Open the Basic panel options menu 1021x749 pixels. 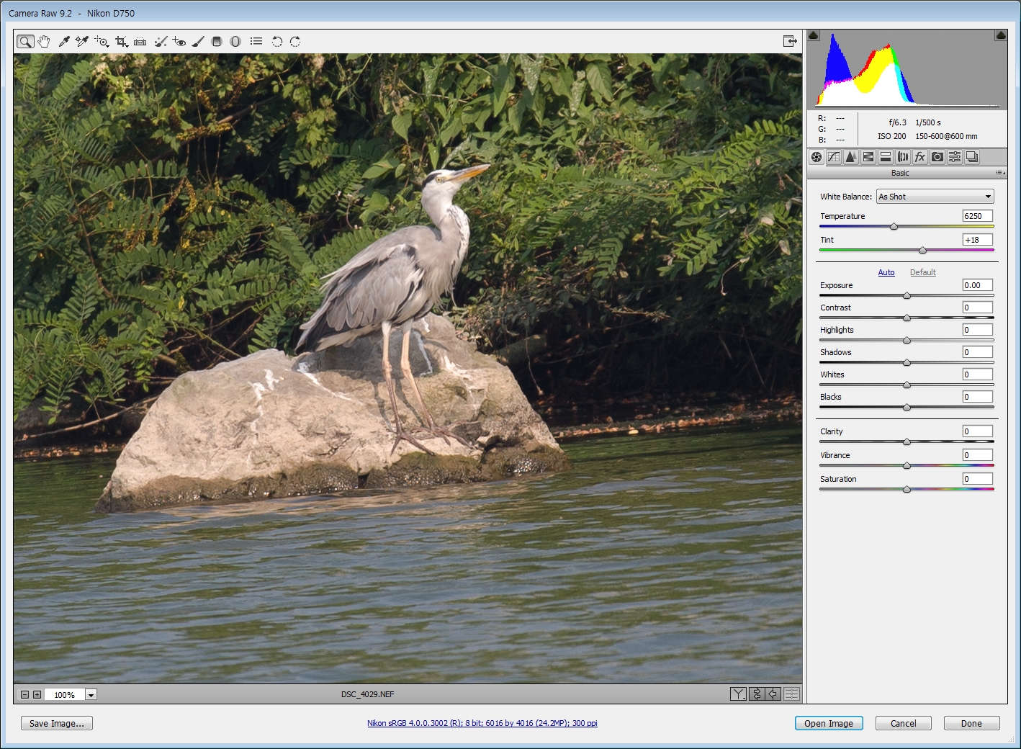(x=1000, y=173)
